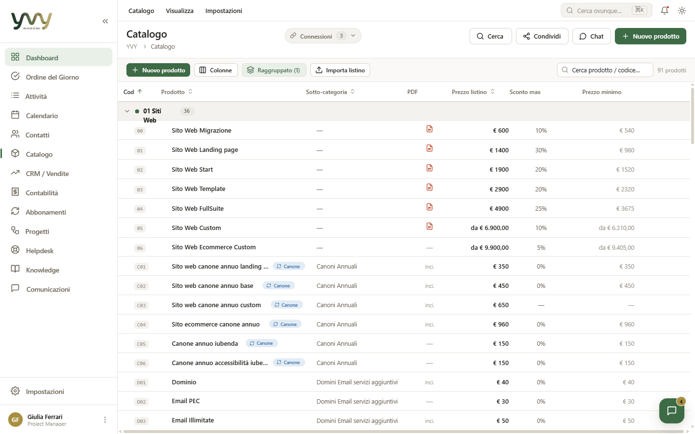Open notifications bell icon
Viewport: 695px width, 434px height.
click(665, 10)
